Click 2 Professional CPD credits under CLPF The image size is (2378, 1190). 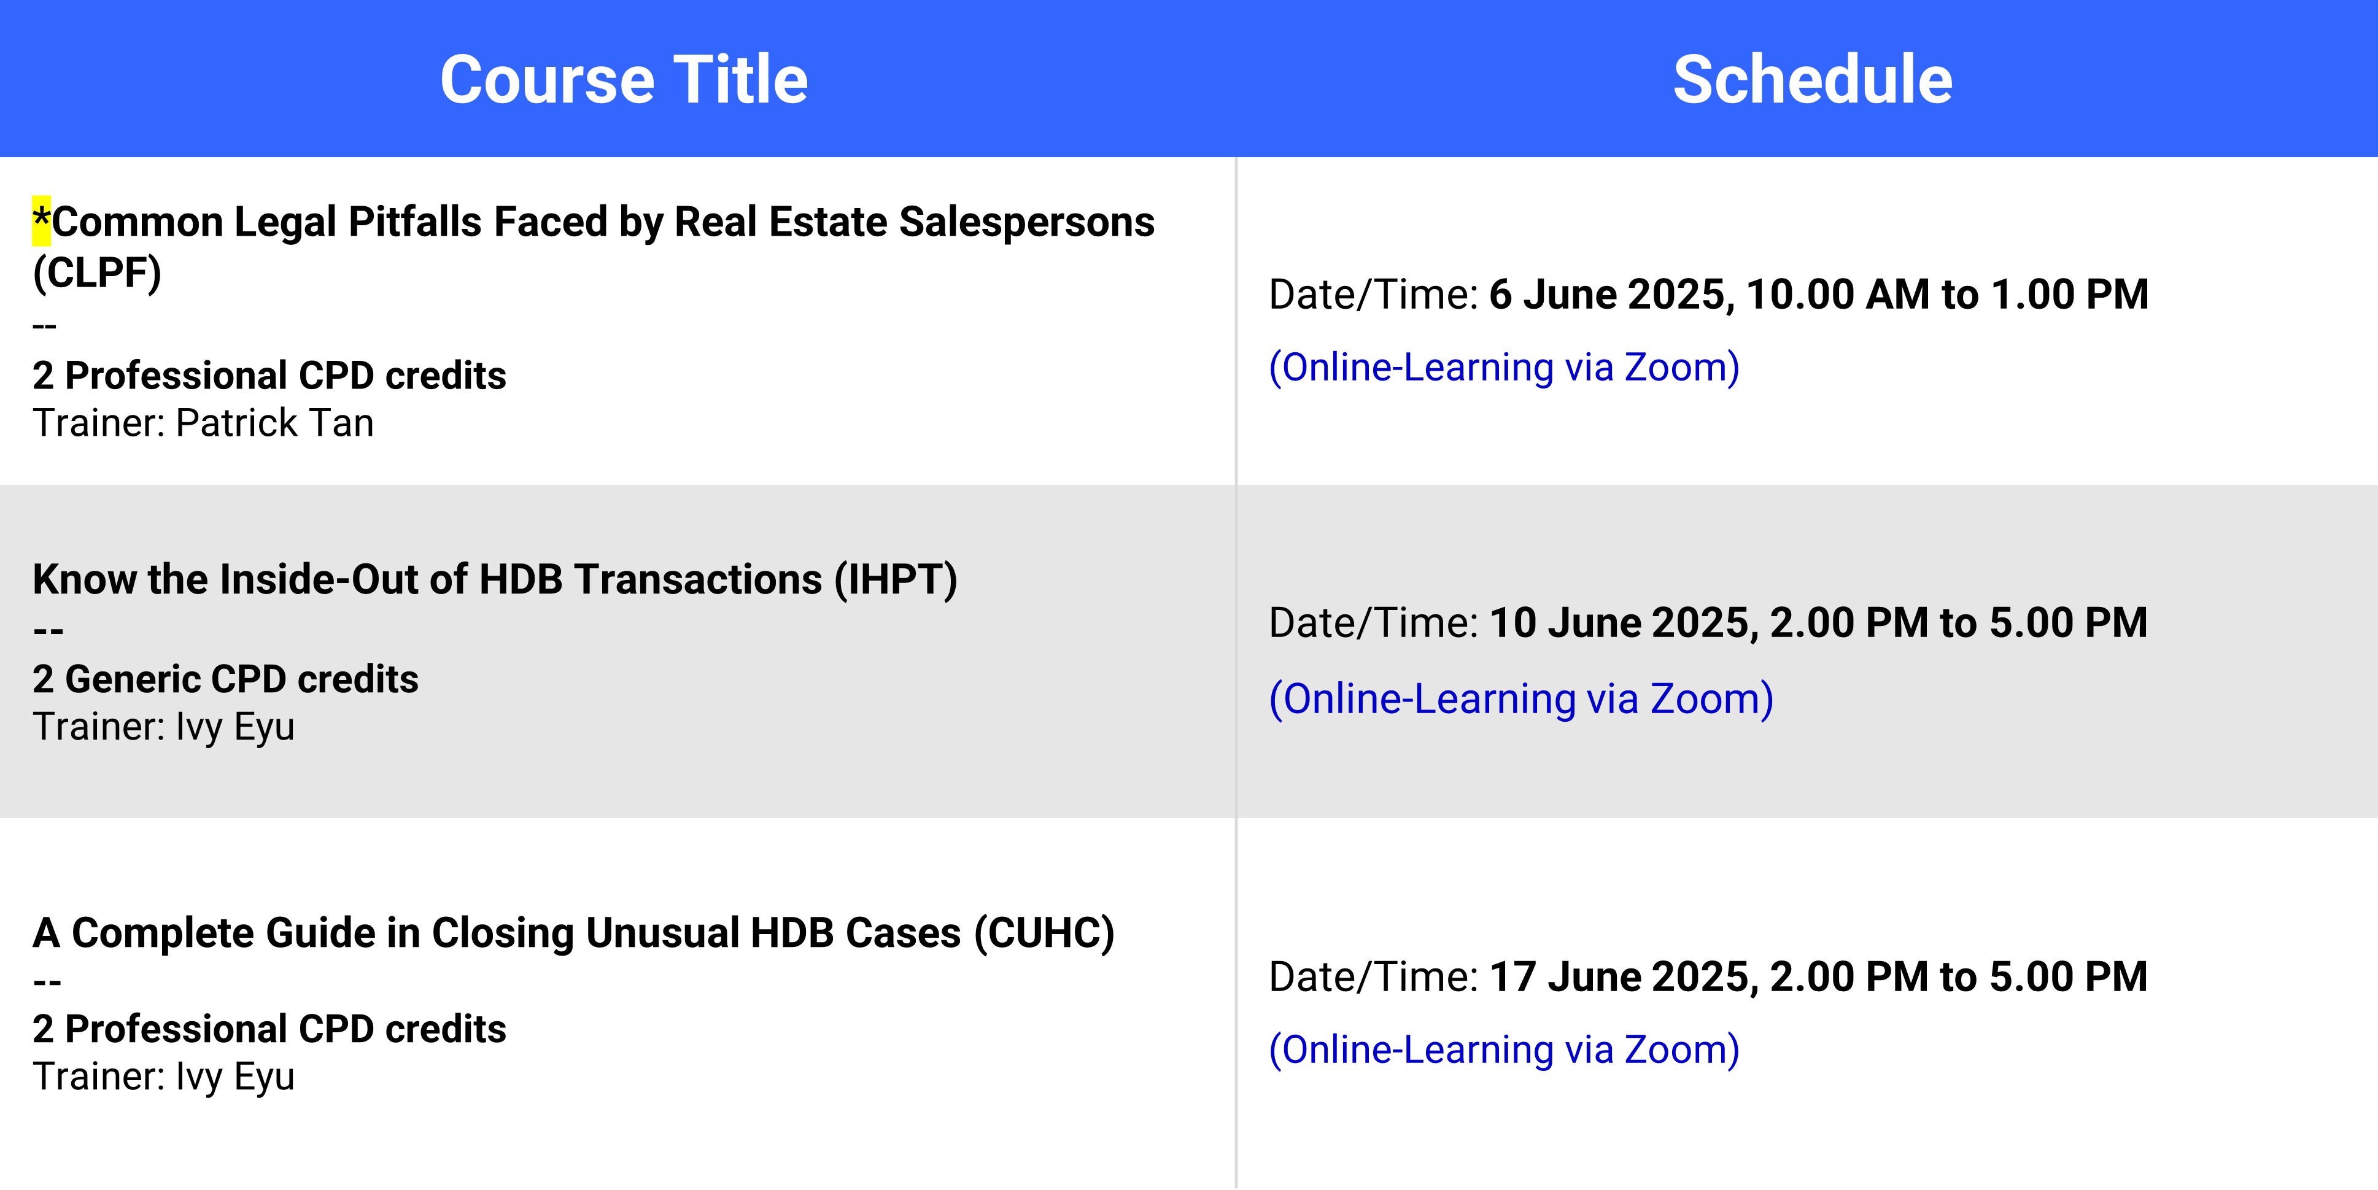pyautogui.click(x=269, y=376)
